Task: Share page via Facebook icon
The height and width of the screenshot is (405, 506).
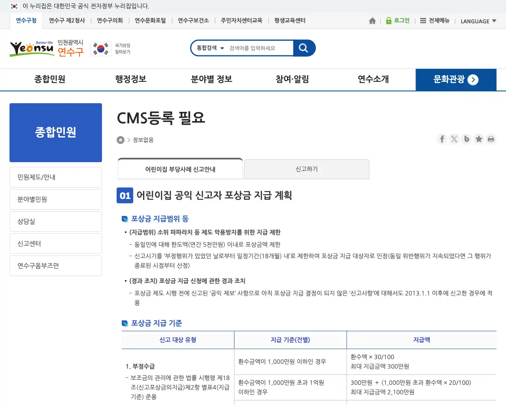Action: (442, 139)
